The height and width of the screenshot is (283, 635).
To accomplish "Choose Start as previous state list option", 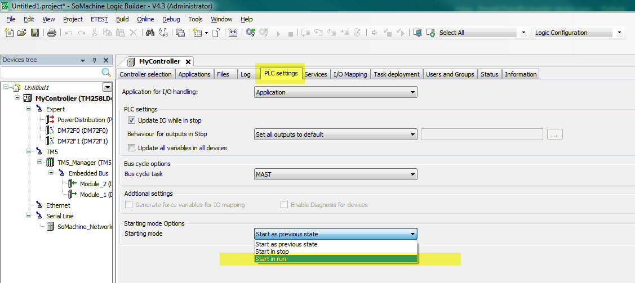I will pyautogui.click(x=336, y=244).
